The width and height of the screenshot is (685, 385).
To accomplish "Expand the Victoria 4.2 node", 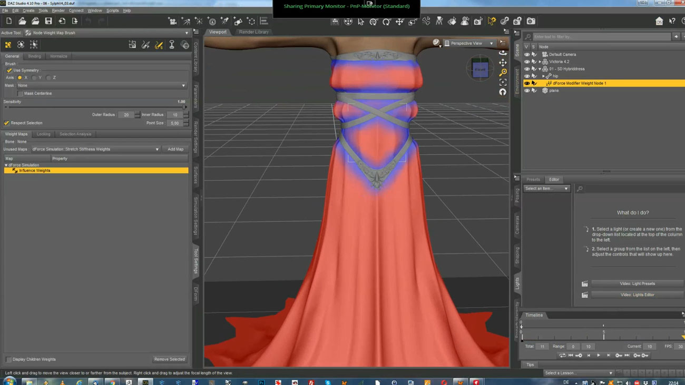I will pyautogui.click(x=540, y=62).
